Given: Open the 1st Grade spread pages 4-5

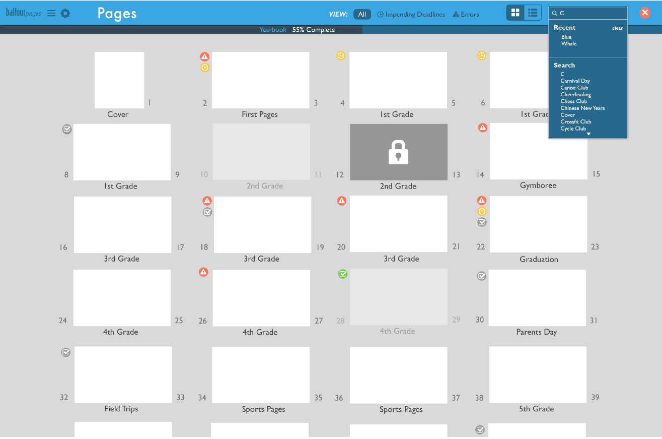Looking at the screenshot, I should pyautogui.click(x=398, y=80).
